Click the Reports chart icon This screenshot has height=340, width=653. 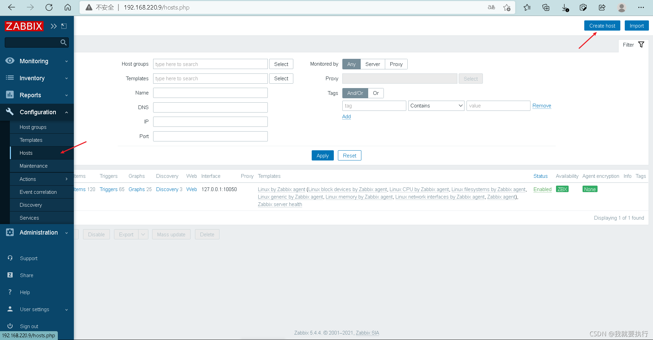click(10, 95)
